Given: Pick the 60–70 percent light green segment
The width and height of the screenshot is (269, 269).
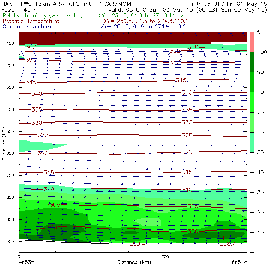Looking at the screenshot, I should [252, 122].
